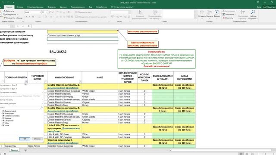Click the Find & Select magnifier icon

(253, 12)
